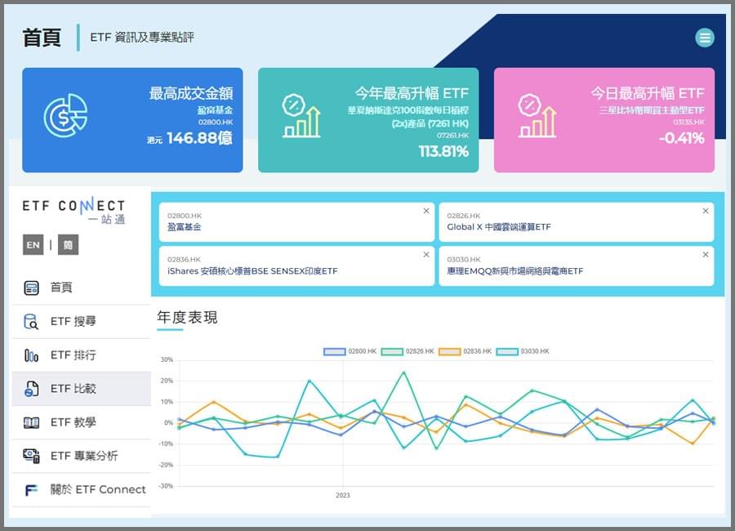Click the ETF CONNECT 一站通 logo
This screenshot has width=735, height=531.
74,211
